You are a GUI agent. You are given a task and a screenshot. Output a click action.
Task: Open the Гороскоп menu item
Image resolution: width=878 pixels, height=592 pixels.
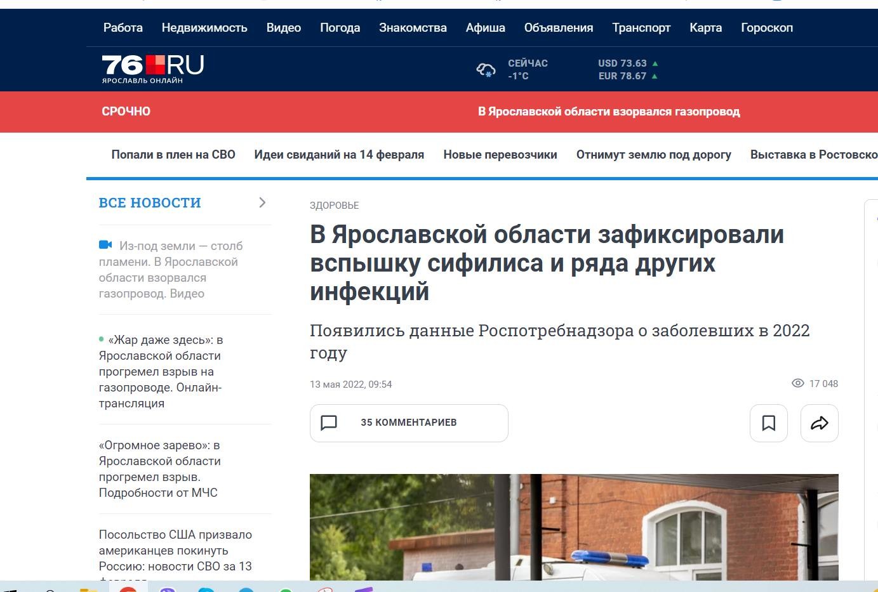(x=766, y=28)
